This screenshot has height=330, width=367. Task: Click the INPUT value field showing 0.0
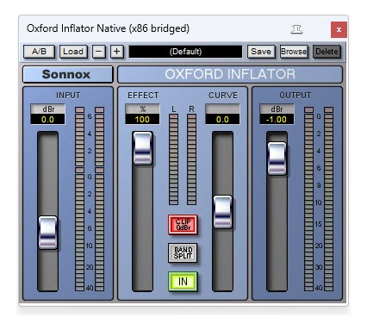pos(47,119)
